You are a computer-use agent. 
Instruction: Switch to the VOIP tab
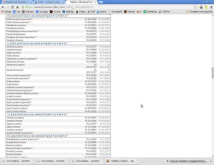point(49,2)
